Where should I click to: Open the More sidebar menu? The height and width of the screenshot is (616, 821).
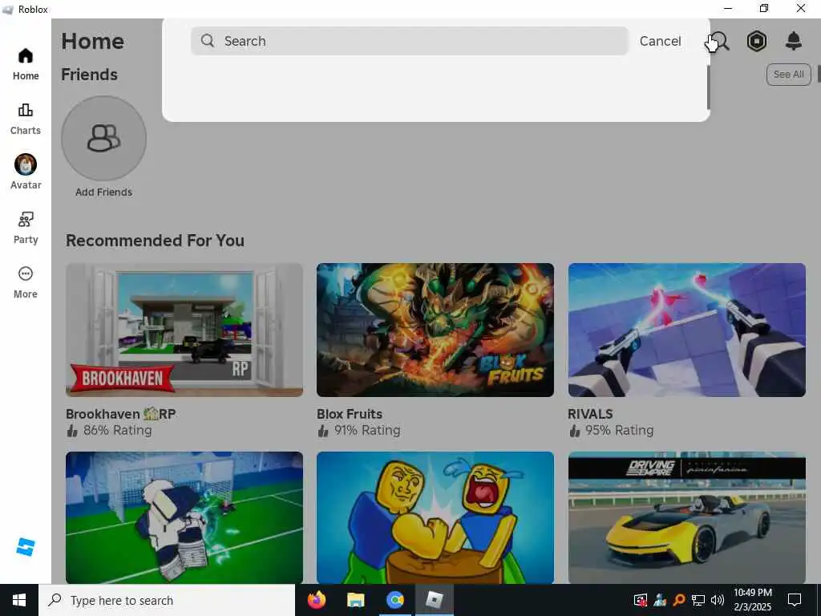coord(26,282)
